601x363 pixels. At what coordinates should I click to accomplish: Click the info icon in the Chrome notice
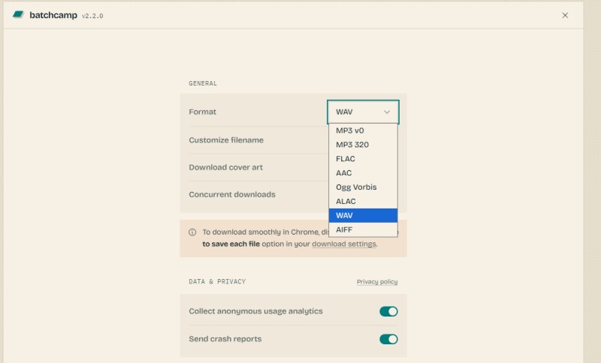192,232
